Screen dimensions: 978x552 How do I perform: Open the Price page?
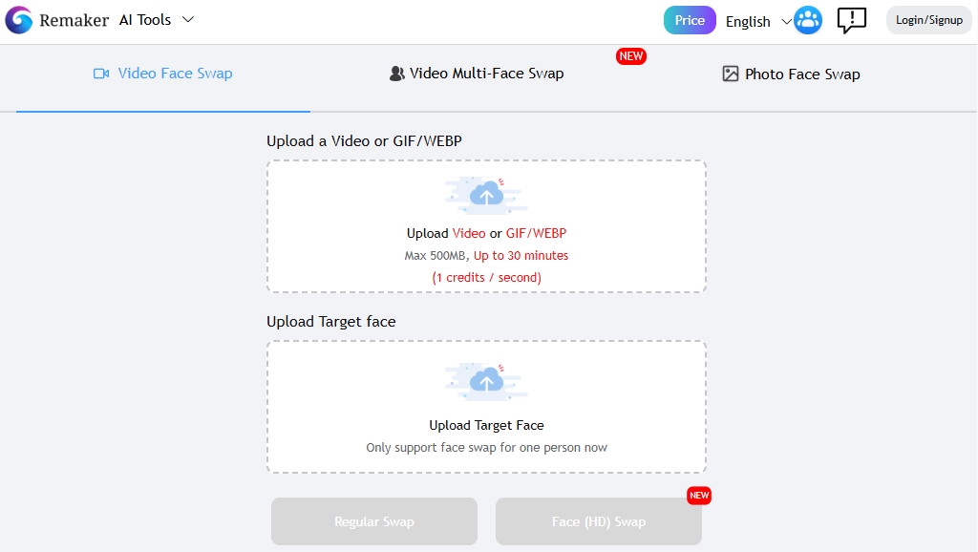point(689,19)
